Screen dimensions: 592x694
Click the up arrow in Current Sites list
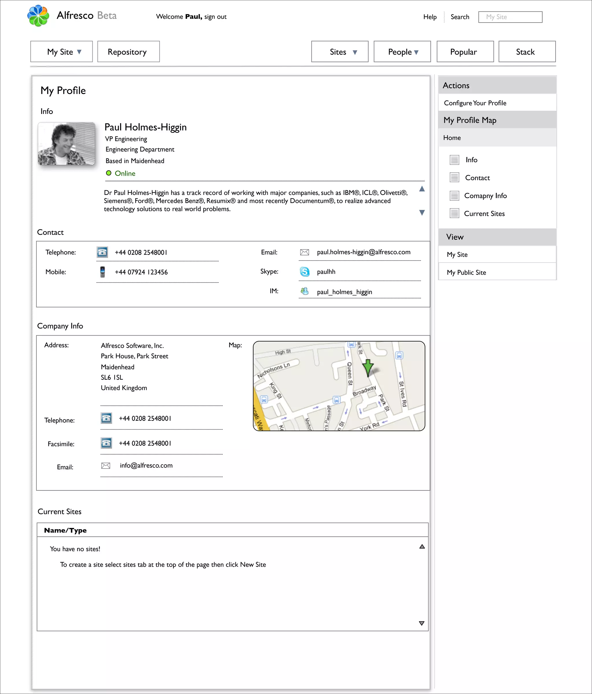[422, 547]
